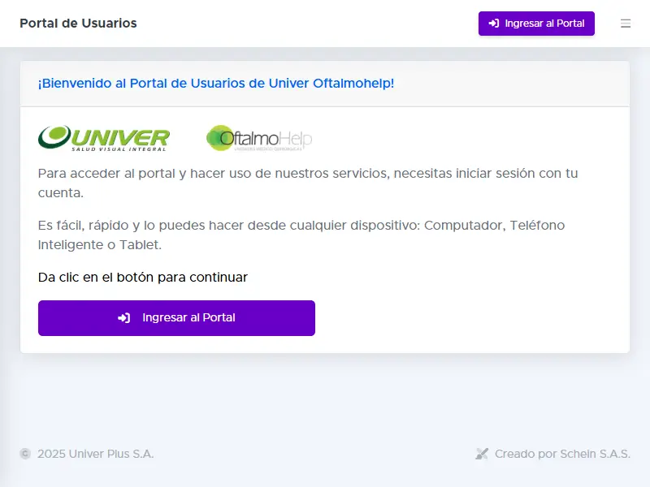
Task: Click the Portal de Usuarios title
Action: (x=78, y=24)
